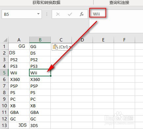Expand the Paste Options (Ctrl) dropdown arrow
The image size is (143, 129).
pos(70,47)
